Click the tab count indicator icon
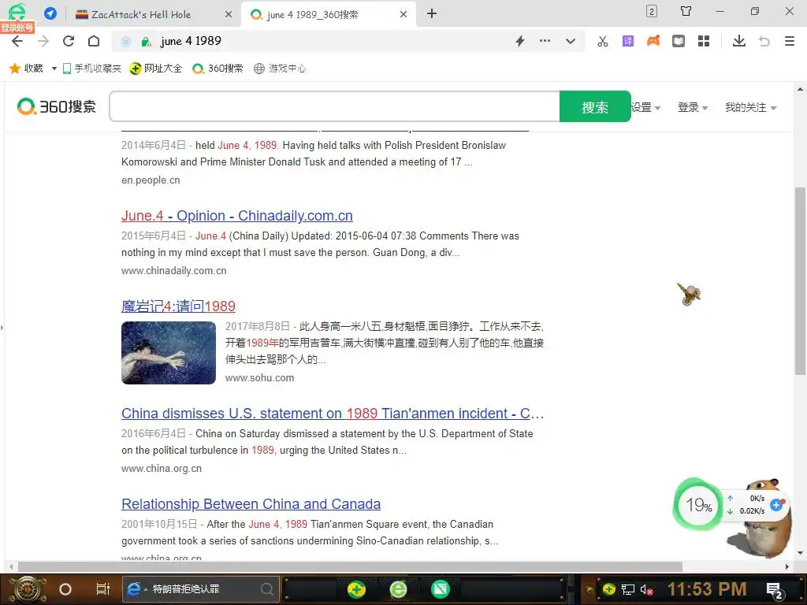Viewport: 807px width, 605px height. tap(652, 11)
